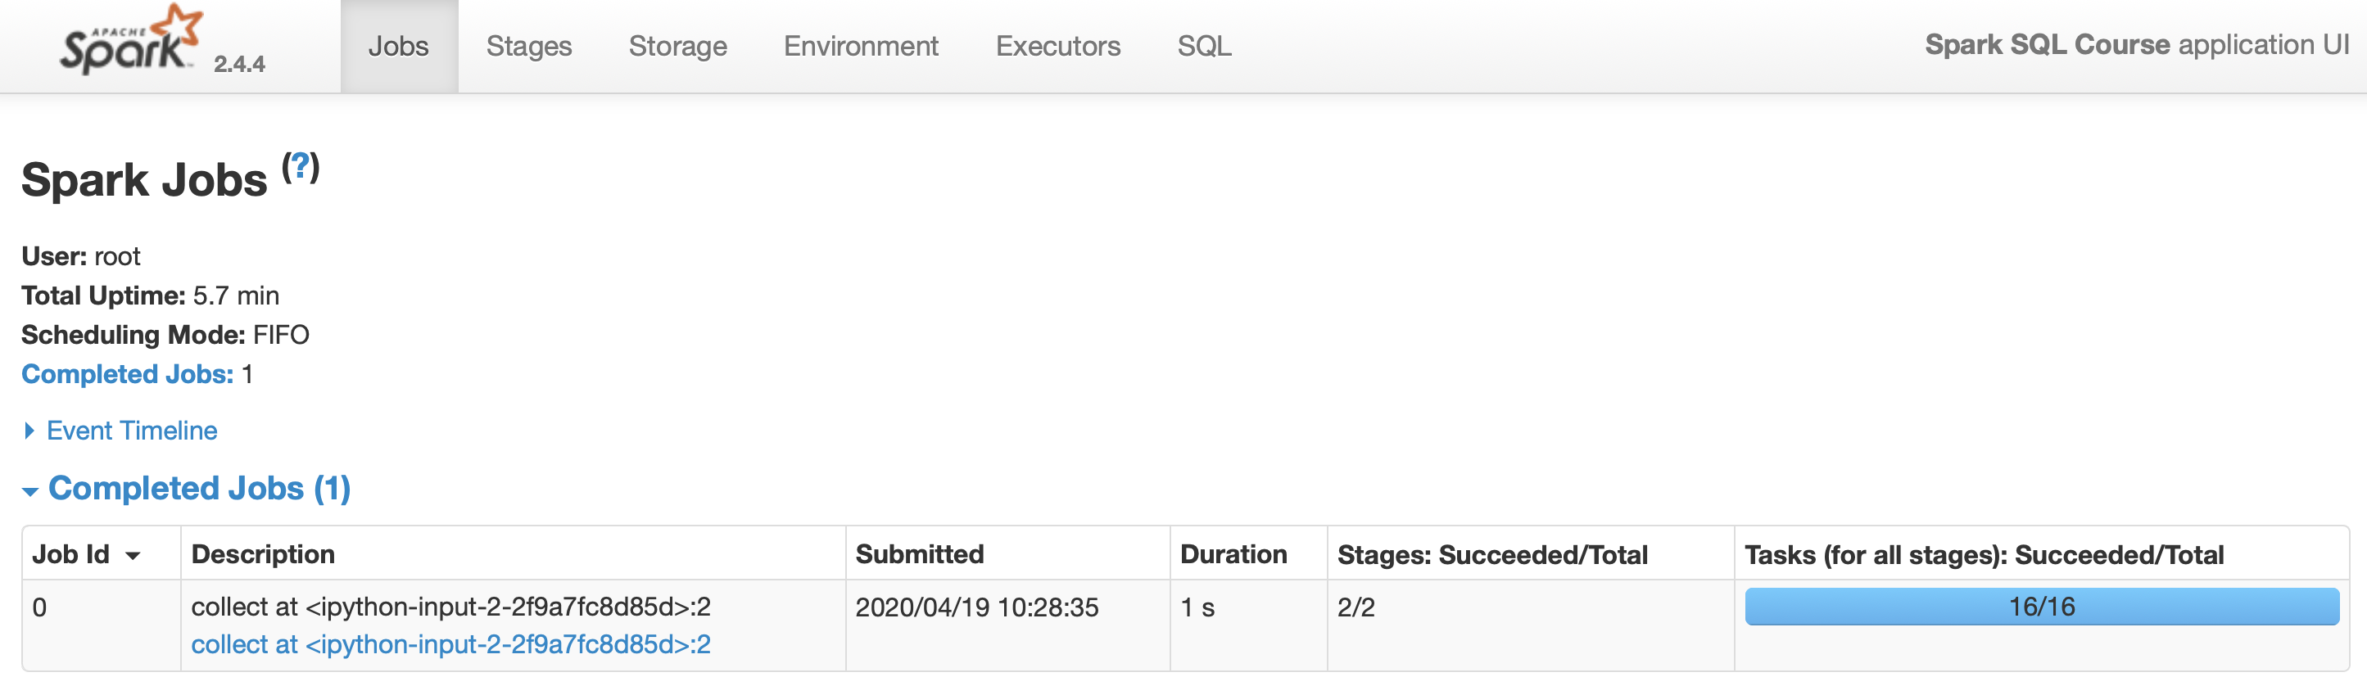The image size is (2367, 686).
Task: Expand the Event Timeline triangle arrow
Action: (29, 431)
